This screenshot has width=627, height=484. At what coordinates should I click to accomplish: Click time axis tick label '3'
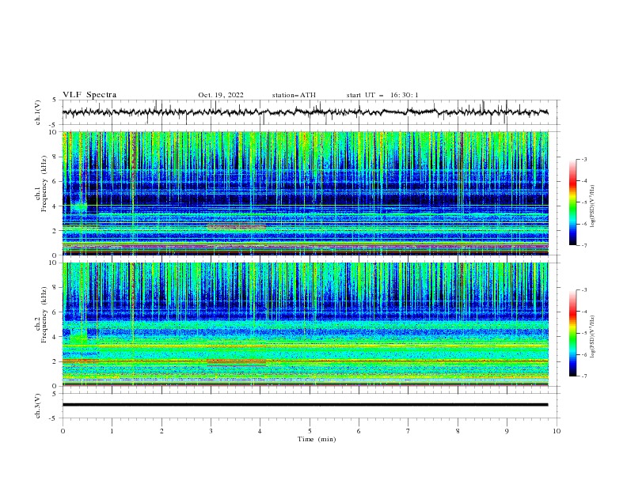coord(211,431)
